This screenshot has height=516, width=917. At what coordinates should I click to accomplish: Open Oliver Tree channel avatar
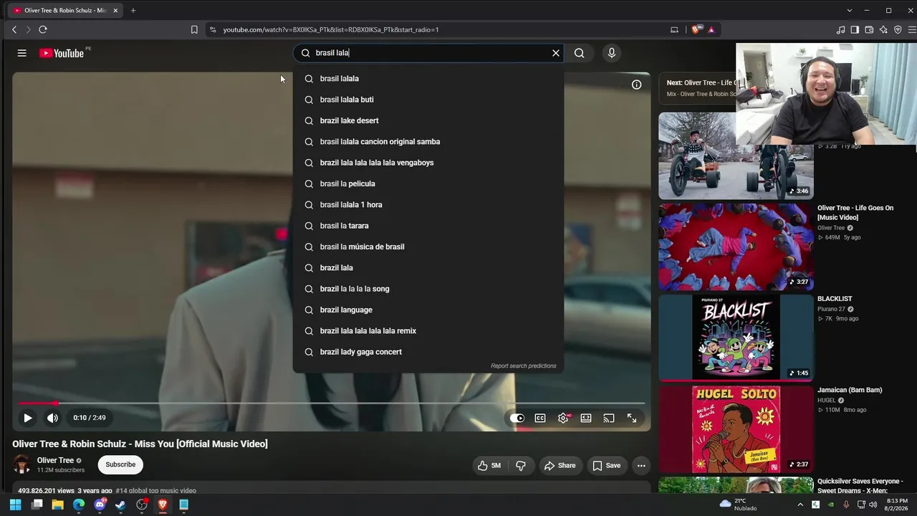[21, 464]
